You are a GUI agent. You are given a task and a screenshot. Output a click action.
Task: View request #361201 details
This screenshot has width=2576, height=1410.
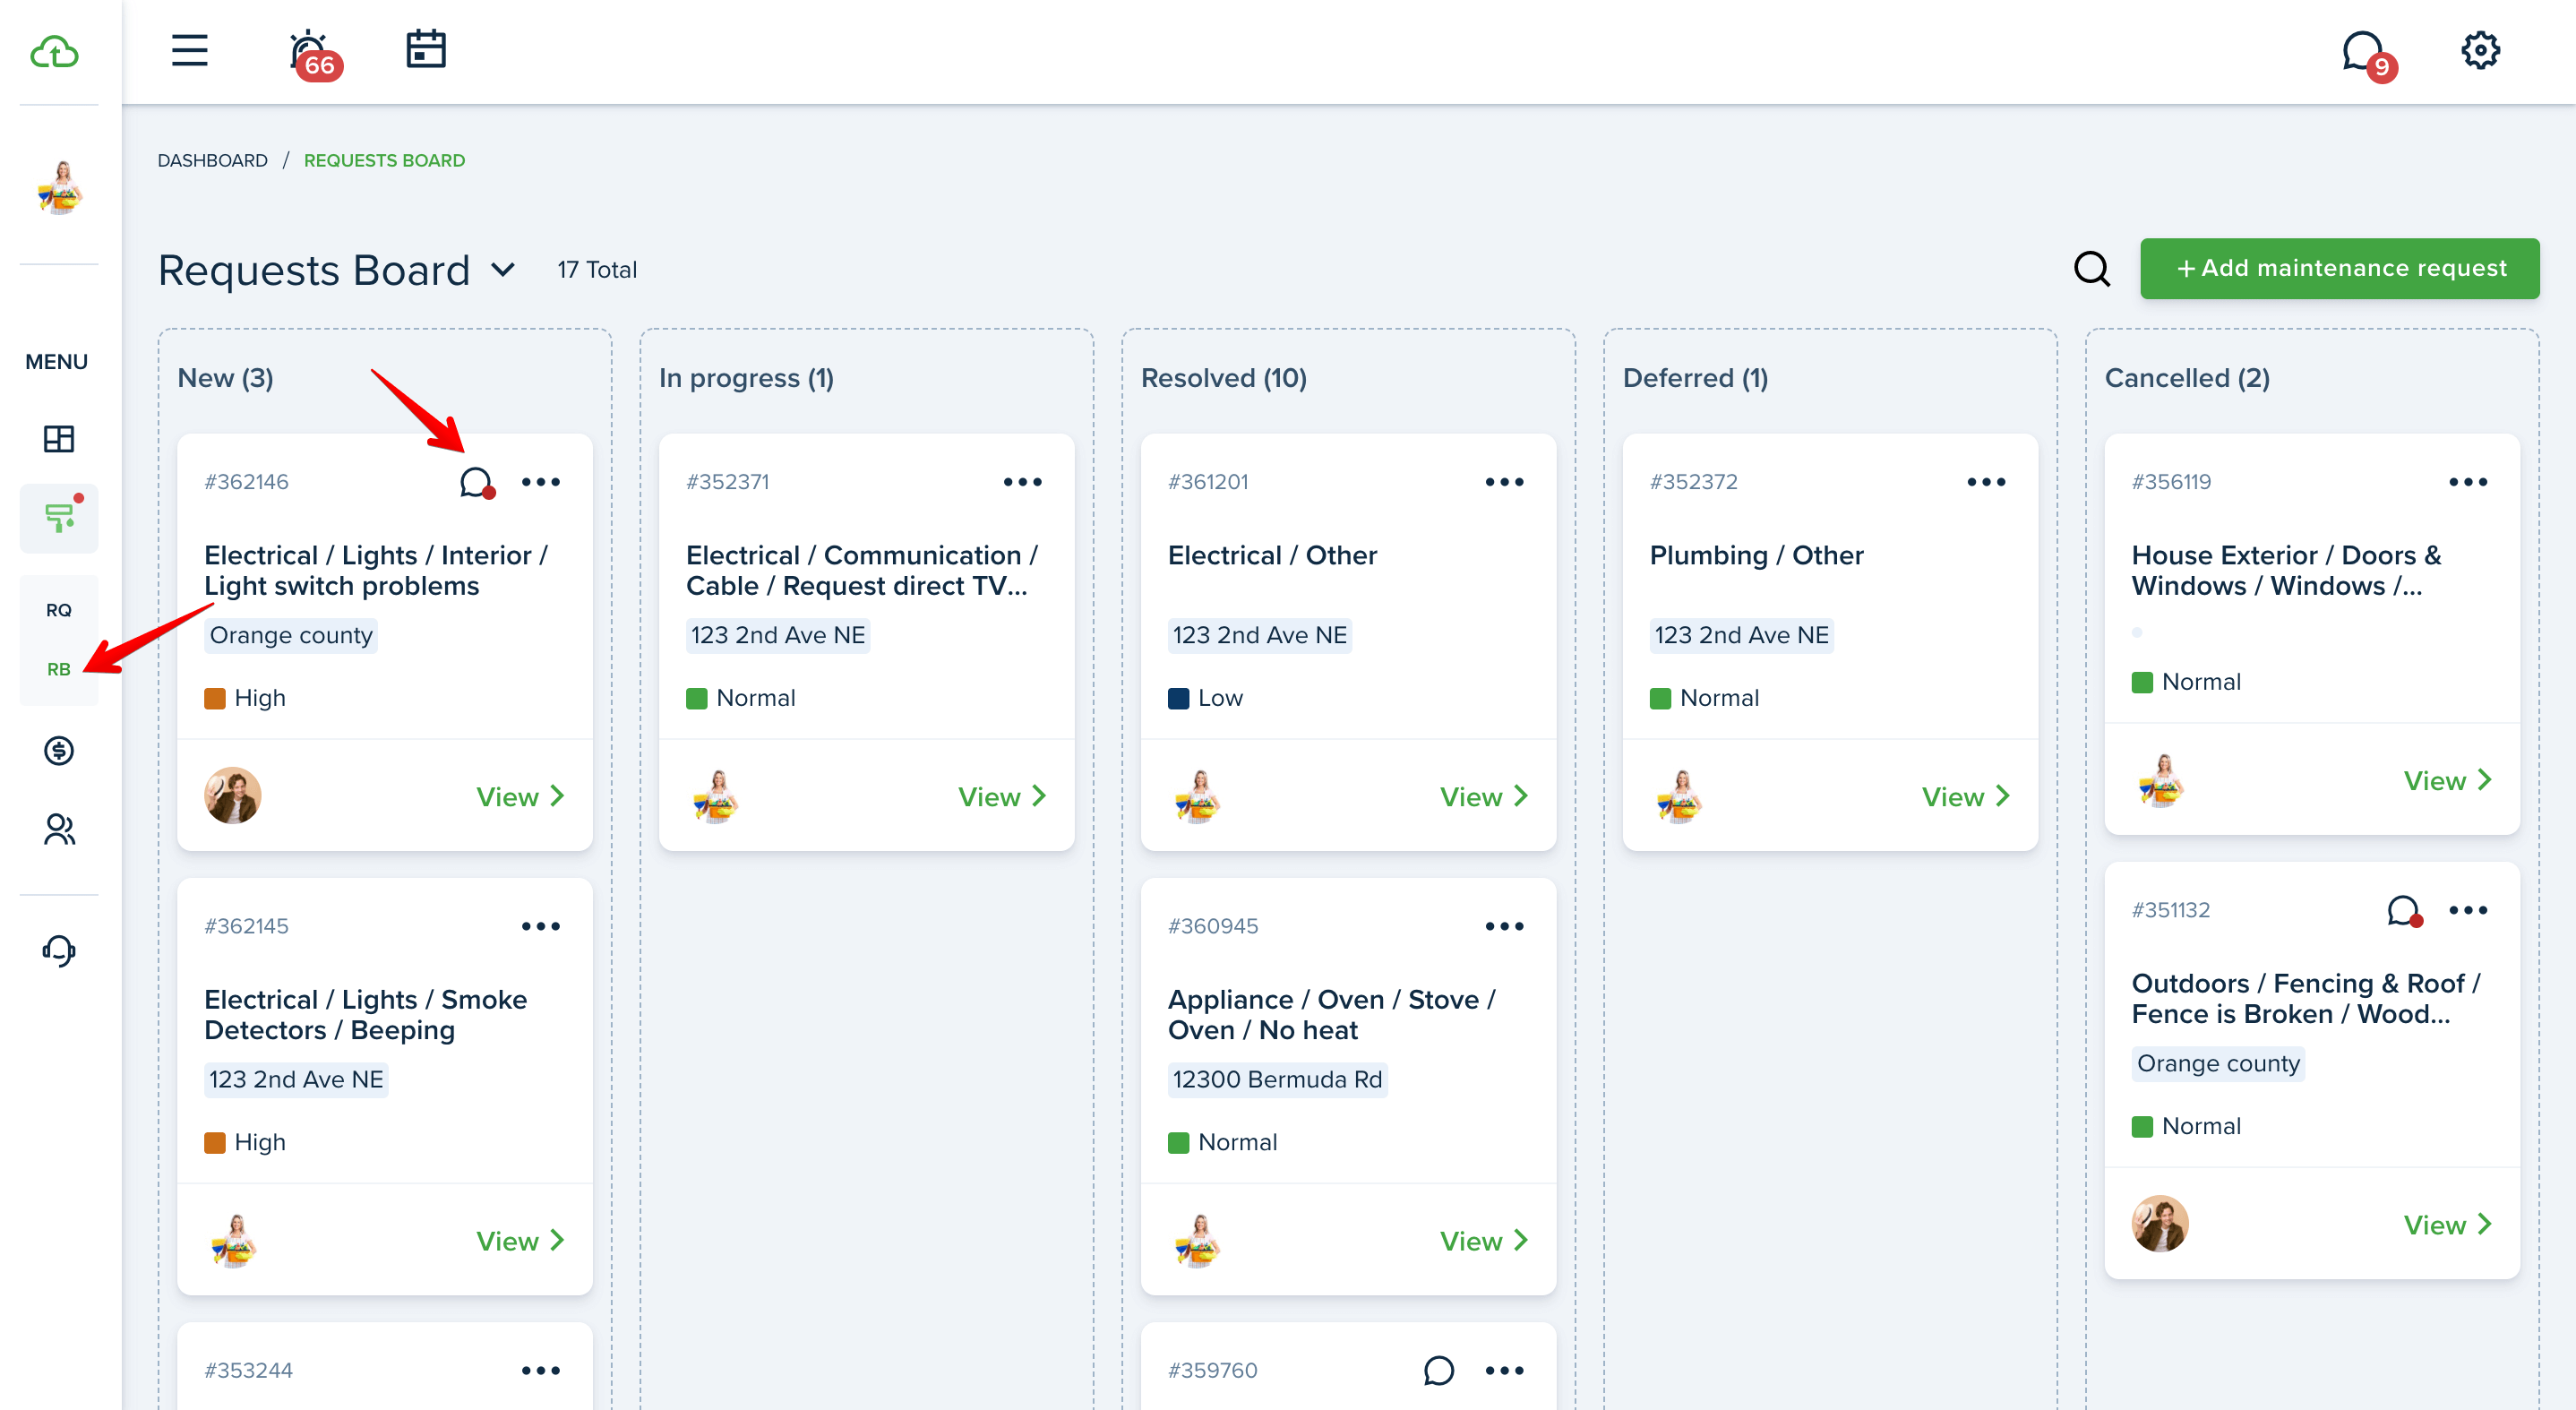1484,796
